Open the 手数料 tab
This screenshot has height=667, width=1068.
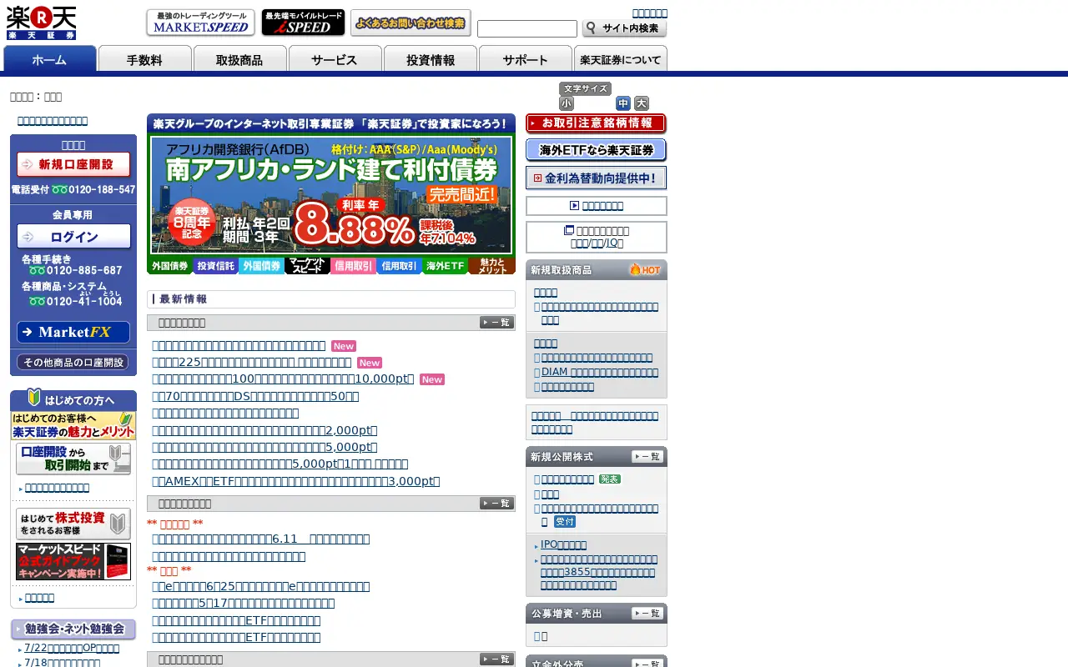145,59
